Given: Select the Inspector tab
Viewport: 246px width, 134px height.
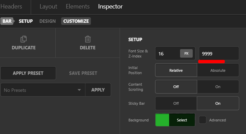Looking at the screenshot, I should (x=110, y=6).
